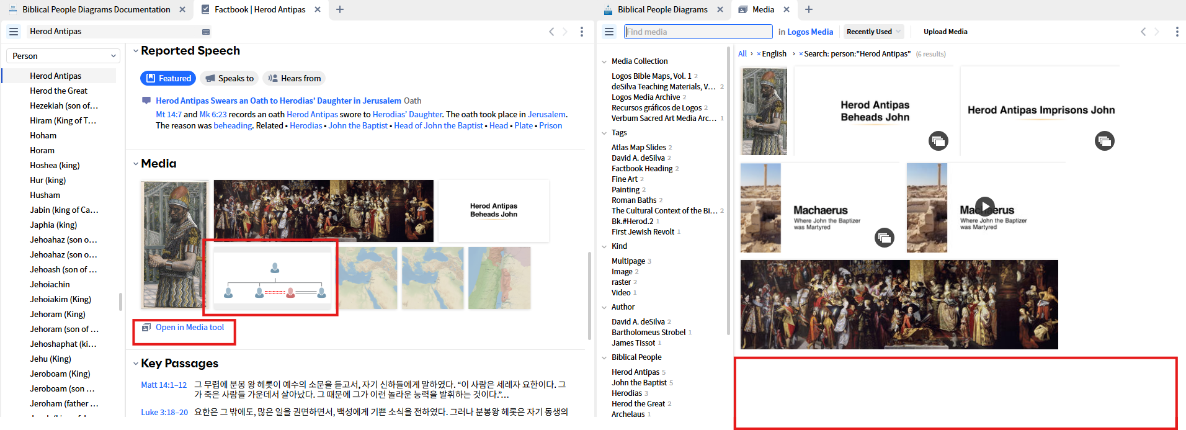This screenshot has width=1186, height=430.
Task: Switch to Biblical People Diagrams Documentation tab
Action: point(96,9)
